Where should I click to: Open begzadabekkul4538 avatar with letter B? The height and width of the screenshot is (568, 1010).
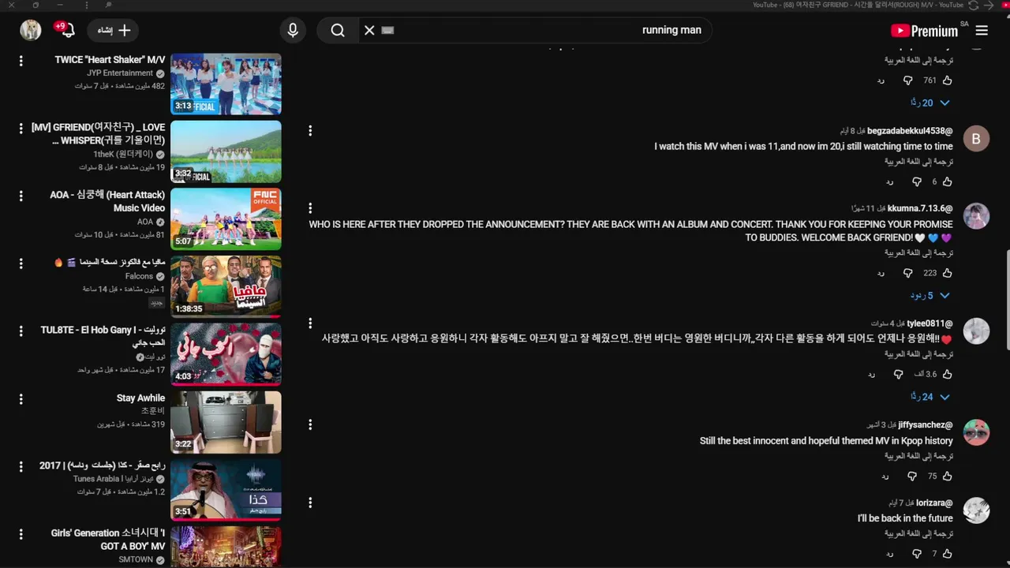point(976,139)
